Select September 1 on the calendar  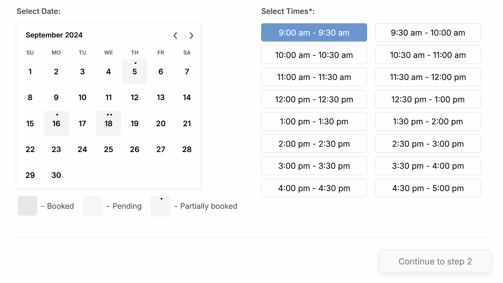click(x=30, y=72)
